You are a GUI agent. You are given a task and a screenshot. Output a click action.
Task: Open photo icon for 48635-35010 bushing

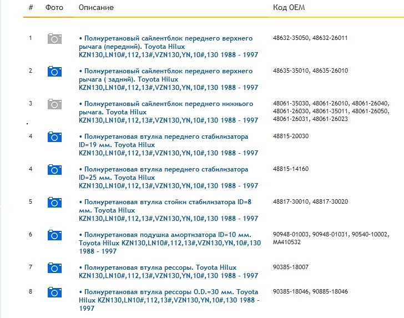coord(54,72)
